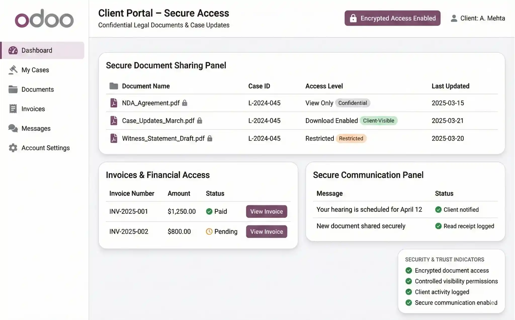Click the Paid checkmark for INV-2025-001

point(209,211)
